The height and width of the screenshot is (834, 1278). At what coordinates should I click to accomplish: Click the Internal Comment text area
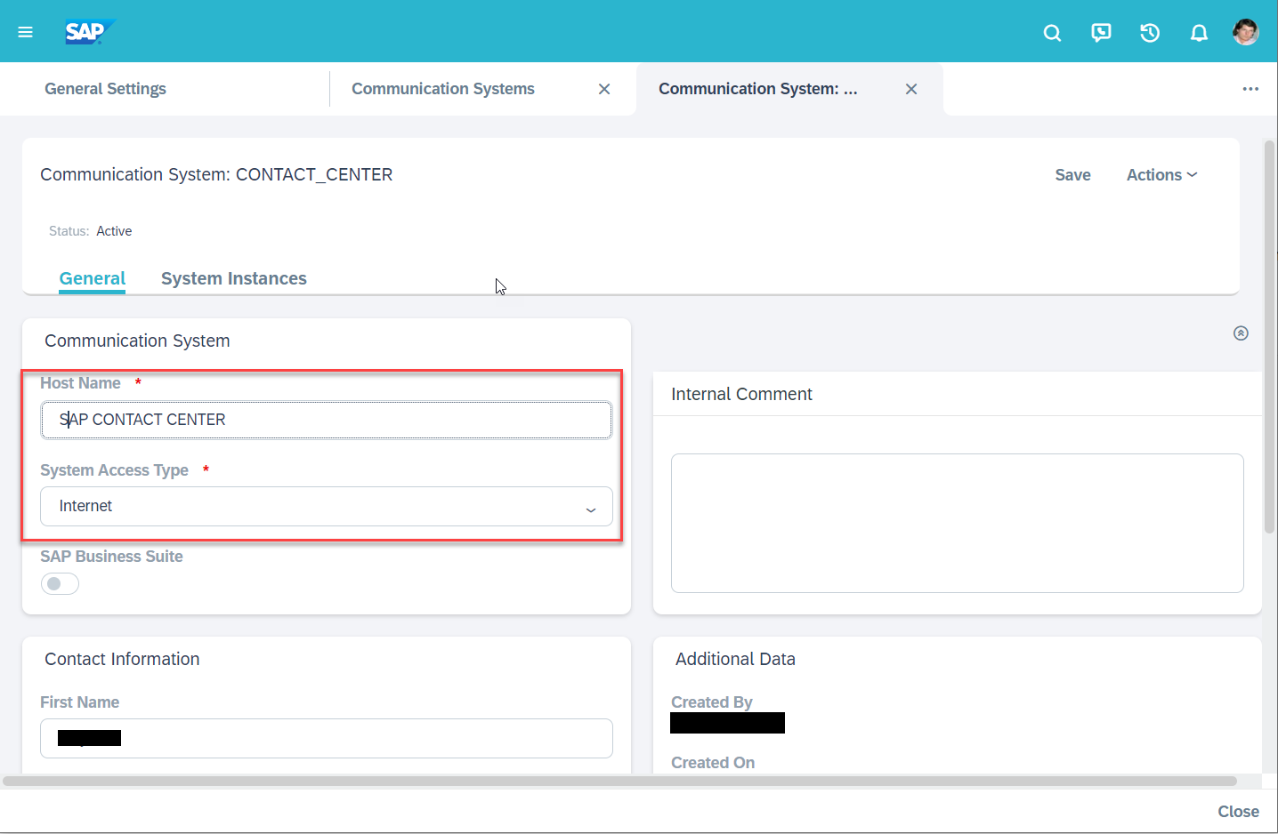(958, 523)
